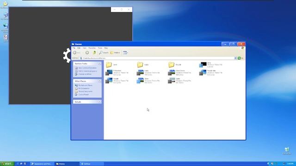Open Shared Documents from Other Places

(85, 91)
